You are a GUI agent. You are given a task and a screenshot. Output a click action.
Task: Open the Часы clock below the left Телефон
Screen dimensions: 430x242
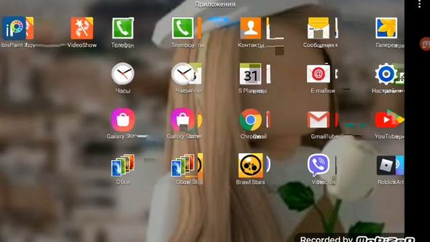coord(122,74)
